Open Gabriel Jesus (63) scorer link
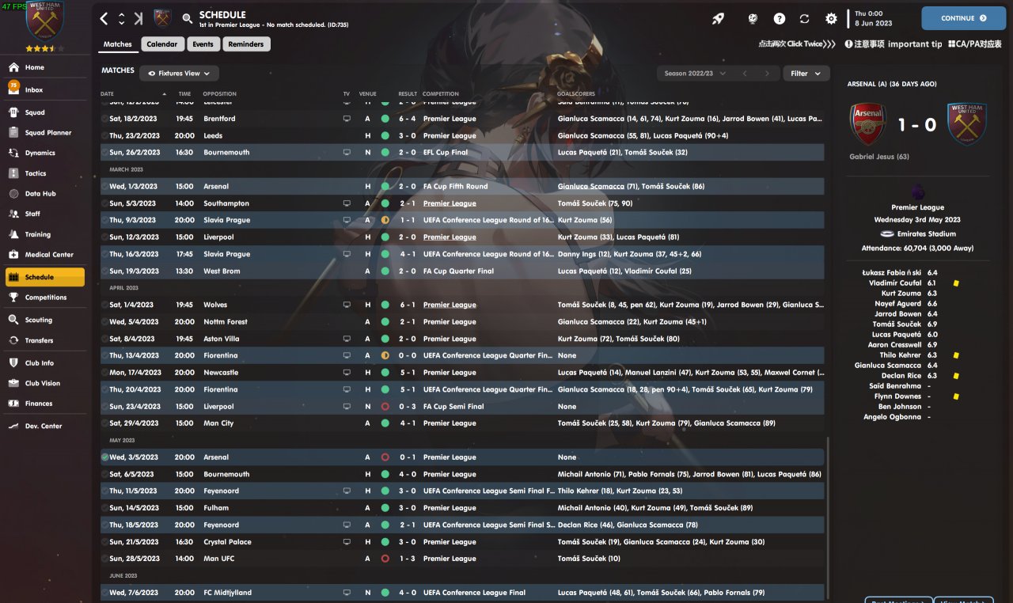Screen dimensions: 1013x603 tap(881, 157)
